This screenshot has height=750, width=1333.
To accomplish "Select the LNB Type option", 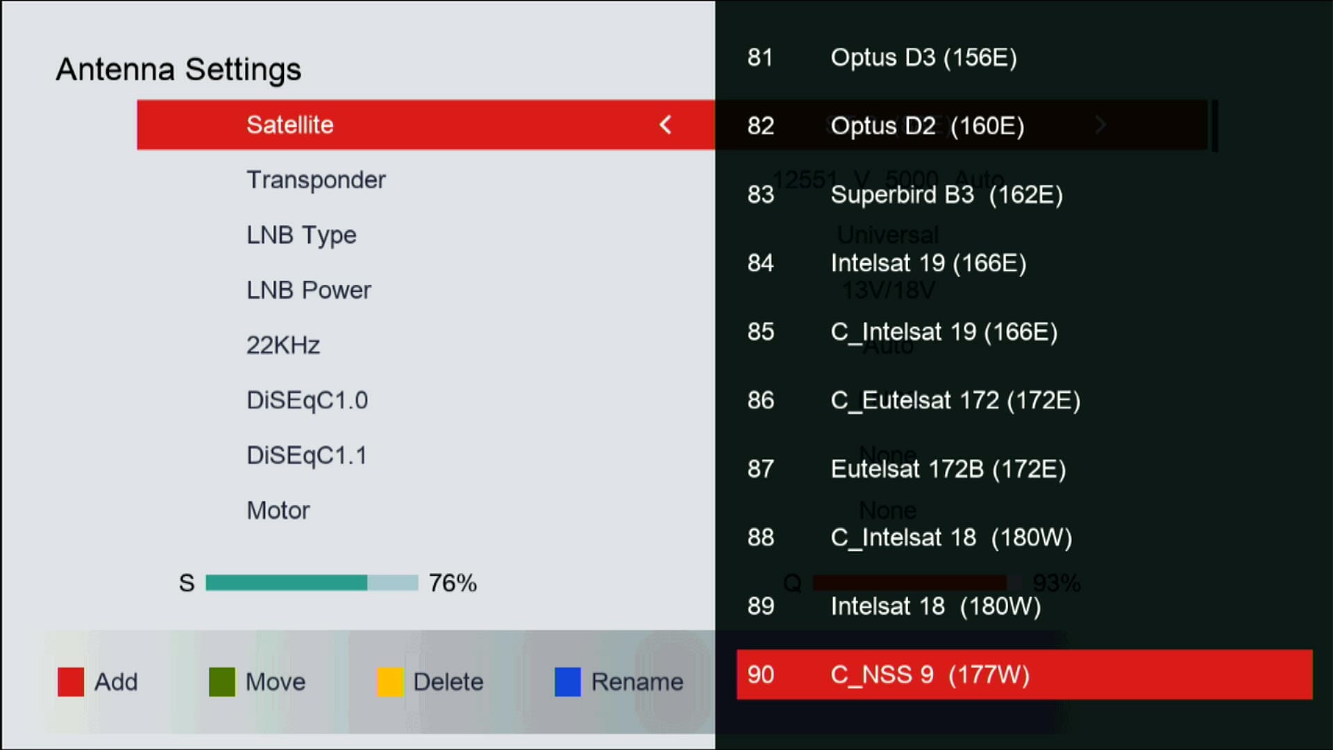I will (x=301, y=235).
